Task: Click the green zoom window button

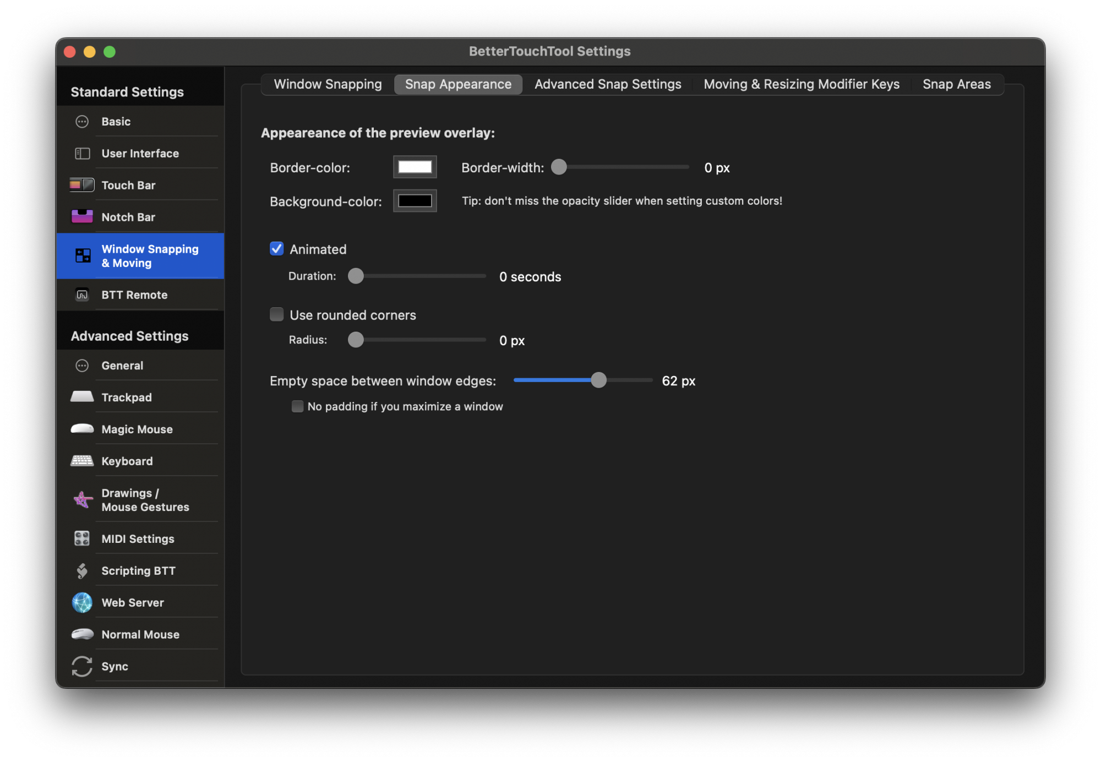Action: [110, 52]
